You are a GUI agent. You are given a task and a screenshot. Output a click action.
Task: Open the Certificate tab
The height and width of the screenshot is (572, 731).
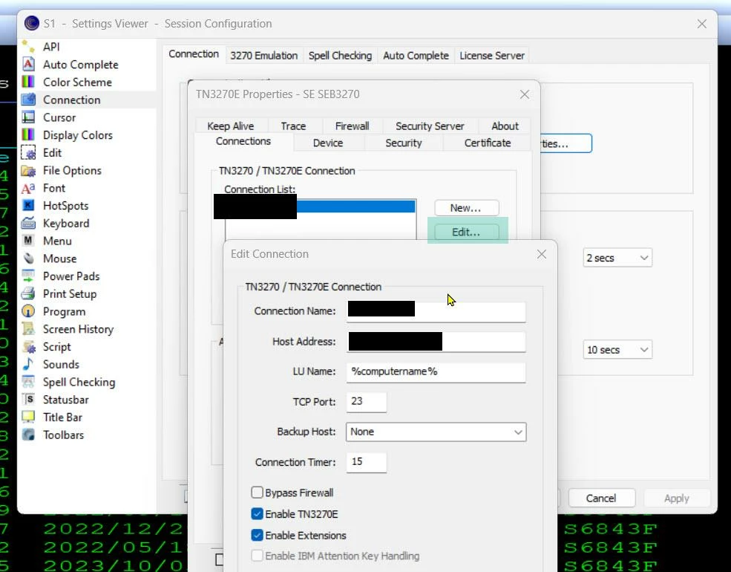[x=487, y=143]
